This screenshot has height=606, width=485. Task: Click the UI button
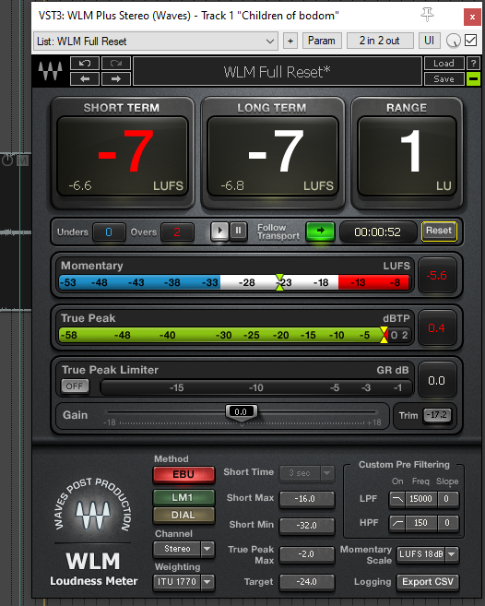coord(430,41)
